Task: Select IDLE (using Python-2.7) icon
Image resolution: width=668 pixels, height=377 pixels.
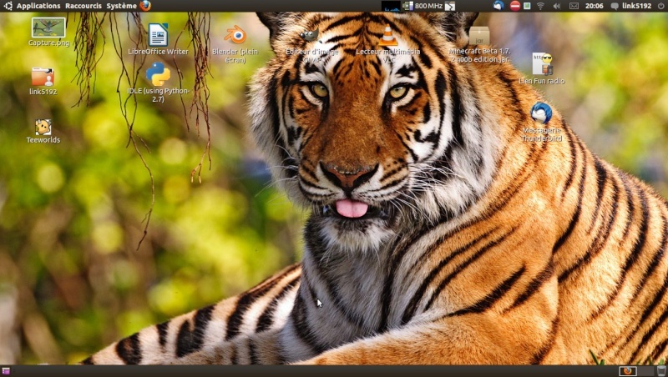Action: tap(158, 83)
